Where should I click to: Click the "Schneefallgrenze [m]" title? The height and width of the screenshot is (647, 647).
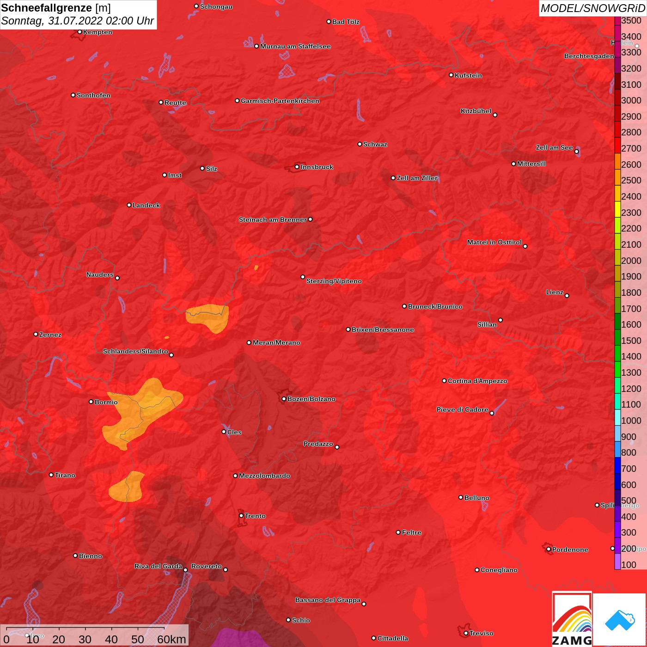[x=56, y=8]
